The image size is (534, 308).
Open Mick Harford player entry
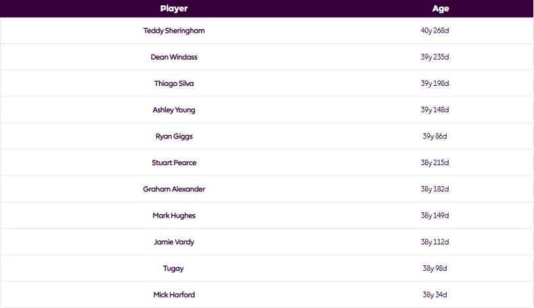pyautogui.click(x=174, y=295)
